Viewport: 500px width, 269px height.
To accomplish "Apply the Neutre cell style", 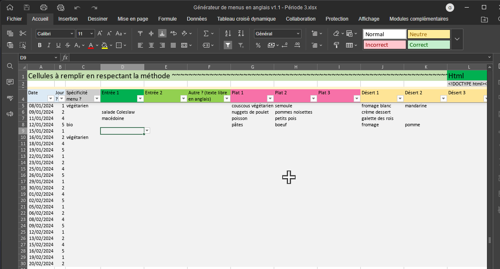I will pos(429,35).
